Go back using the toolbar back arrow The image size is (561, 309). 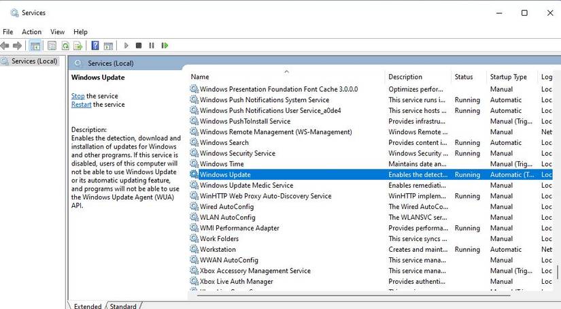(5, 46)
